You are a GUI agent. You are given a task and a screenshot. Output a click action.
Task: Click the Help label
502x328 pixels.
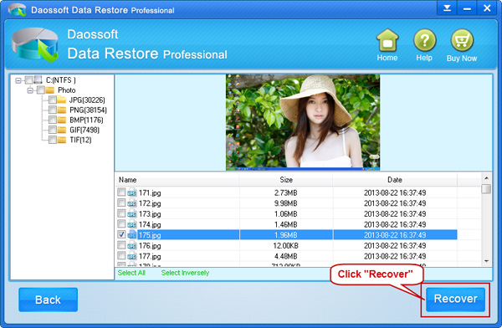point(424,58)
